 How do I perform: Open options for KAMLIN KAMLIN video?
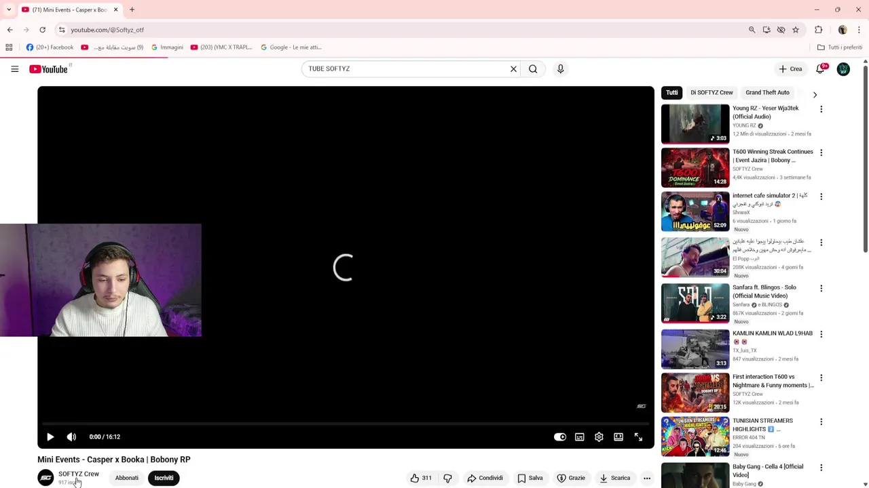[821, 334]
